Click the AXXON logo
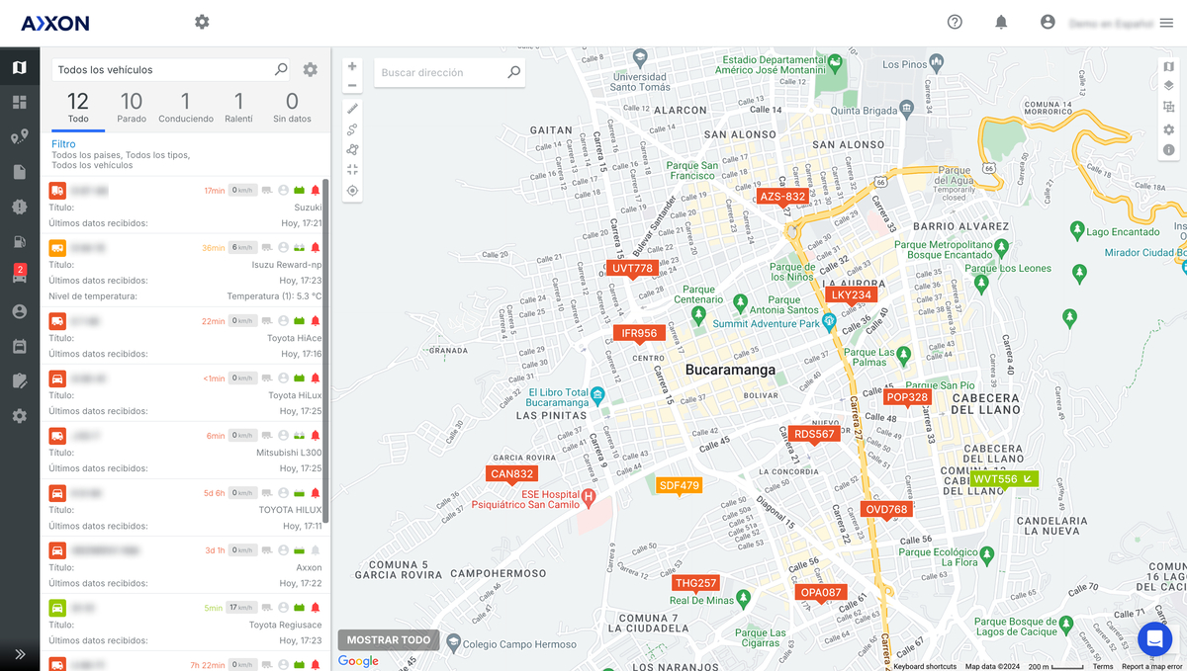1187x671 pixels. coord(55,23)
